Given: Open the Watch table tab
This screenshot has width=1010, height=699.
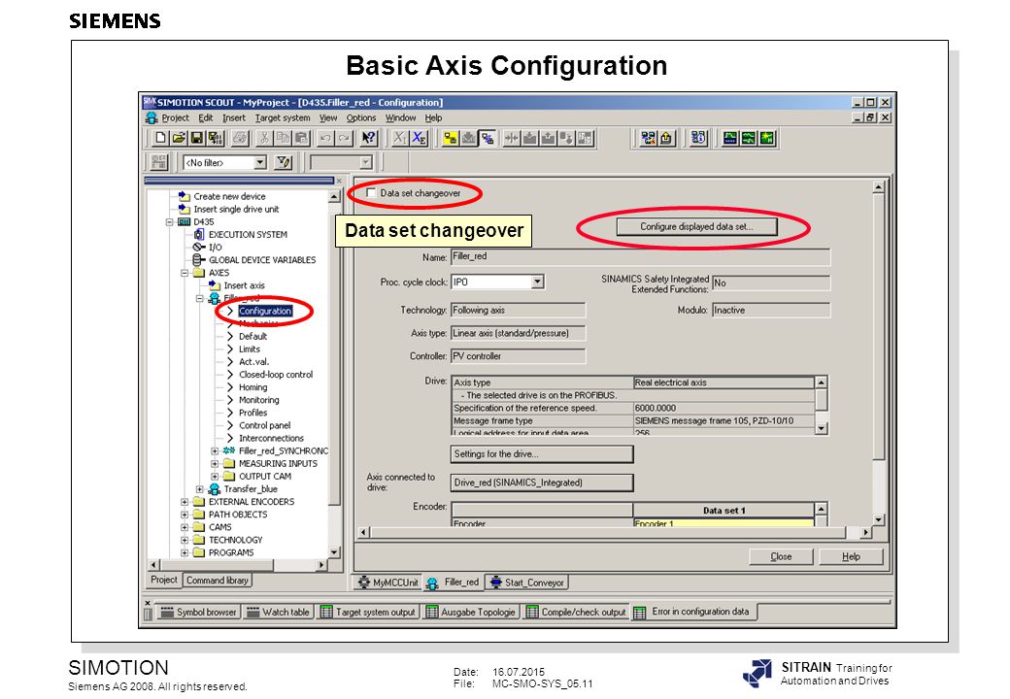Looking at the screenshot, I should tap(279, 612).
